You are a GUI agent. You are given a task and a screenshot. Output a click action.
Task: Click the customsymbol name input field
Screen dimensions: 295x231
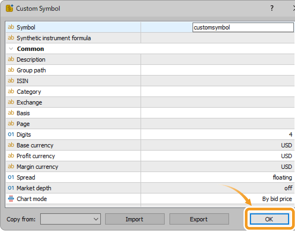pos(243,27)
